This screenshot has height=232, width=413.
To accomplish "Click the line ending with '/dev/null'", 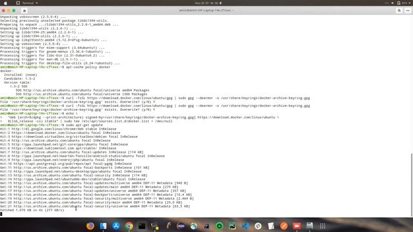I will [86, 121].
